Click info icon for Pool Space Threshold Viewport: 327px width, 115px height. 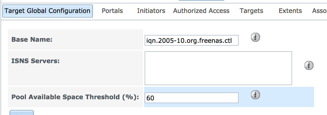pos(255,95)
